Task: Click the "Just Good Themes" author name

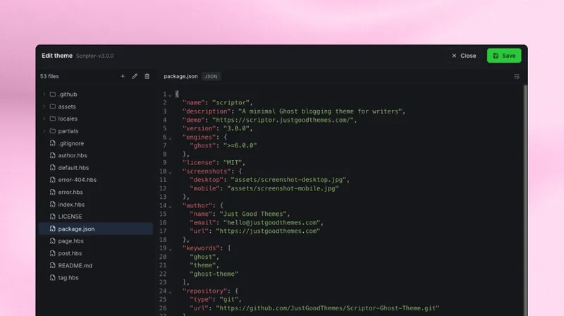Action: [253, 214]
